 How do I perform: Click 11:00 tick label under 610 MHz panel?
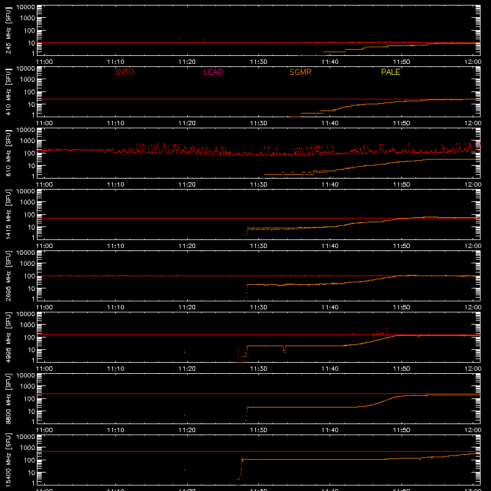pos(44,185)
